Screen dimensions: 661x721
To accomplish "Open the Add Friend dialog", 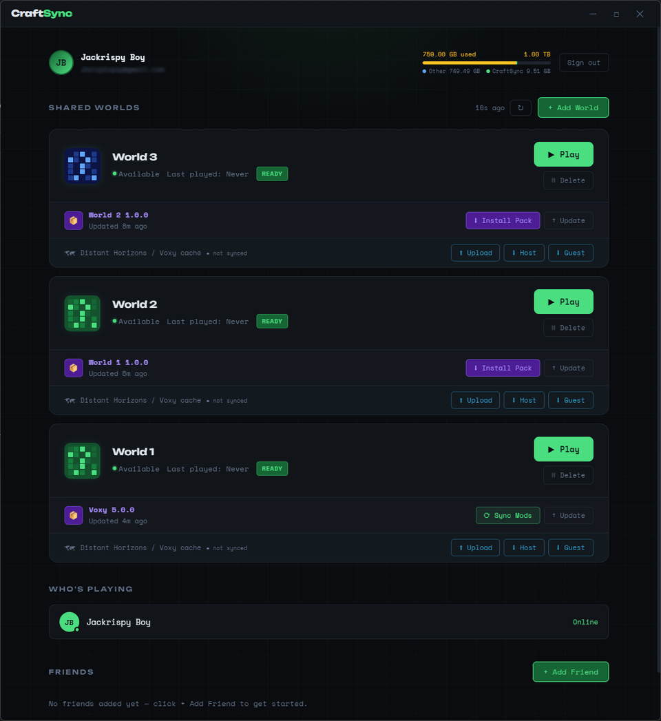I will 570,671.
